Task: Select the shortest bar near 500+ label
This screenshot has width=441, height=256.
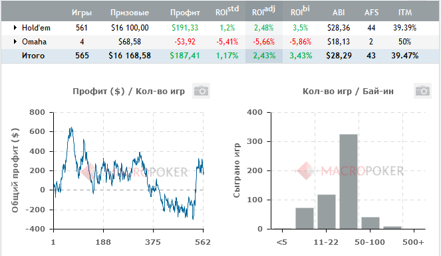Action: tap(392, 227)
